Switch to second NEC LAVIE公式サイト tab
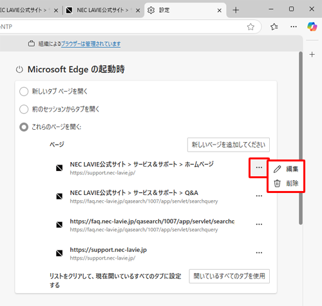The height and width of the screenshot is (306, 322). tap(102, 10)
